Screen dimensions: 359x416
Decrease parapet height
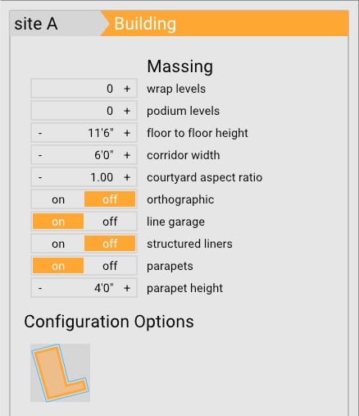click(x=40, y=288)
